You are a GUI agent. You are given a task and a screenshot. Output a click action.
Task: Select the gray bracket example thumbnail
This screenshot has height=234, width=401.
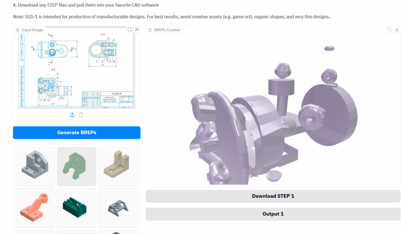[35, 166]
